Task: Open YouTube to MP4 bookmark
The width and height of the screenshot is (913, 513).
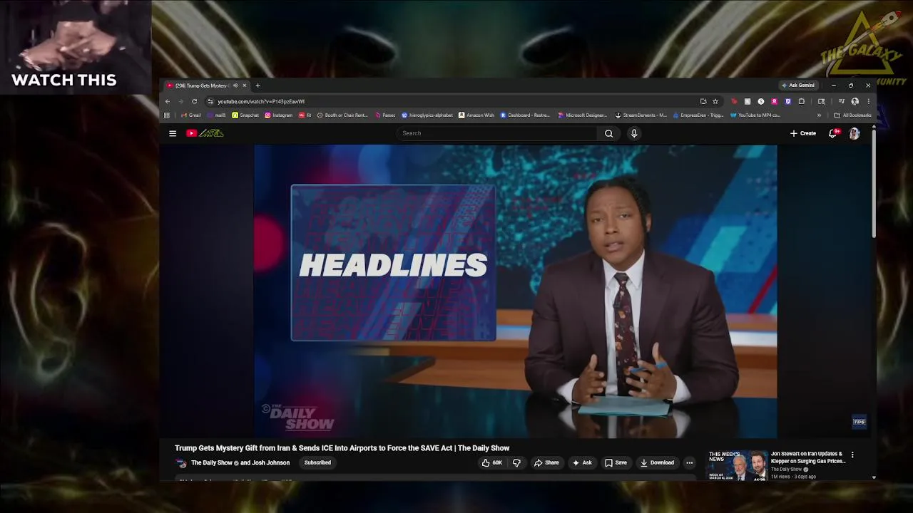Action: point(755,115)
